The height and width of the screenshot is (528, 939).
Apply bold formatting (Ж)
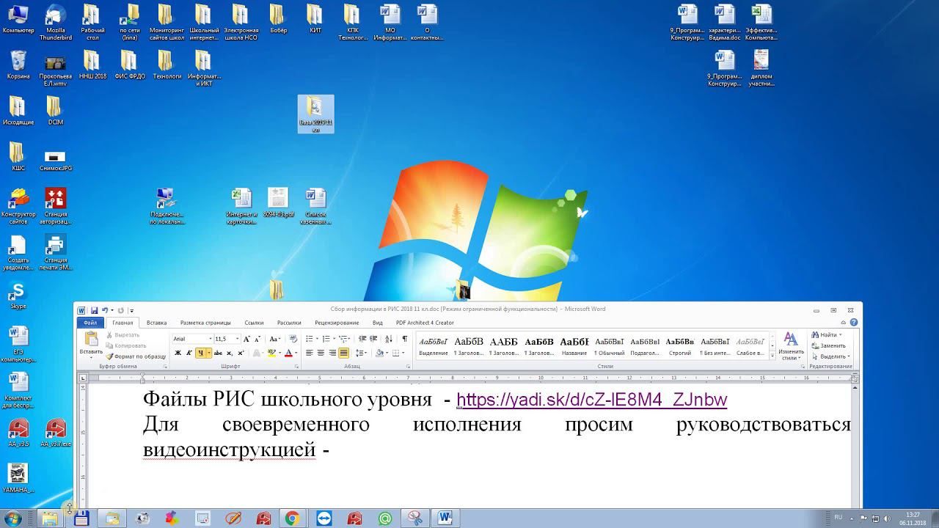click(x=178, y=353)
